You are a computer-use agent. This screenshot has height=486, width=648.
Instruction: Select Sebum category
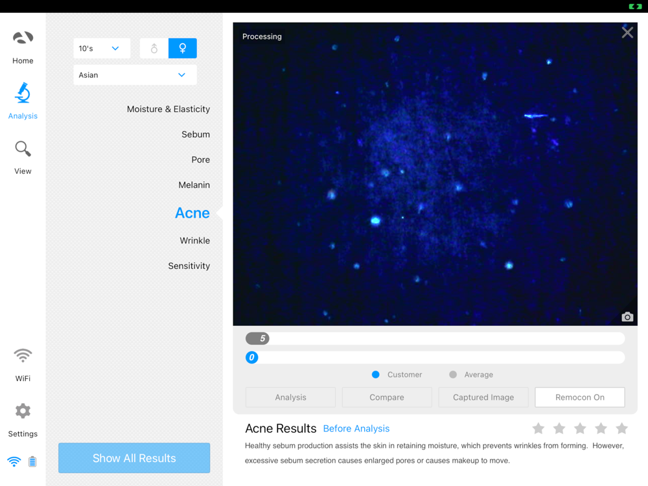pos(196,134)
